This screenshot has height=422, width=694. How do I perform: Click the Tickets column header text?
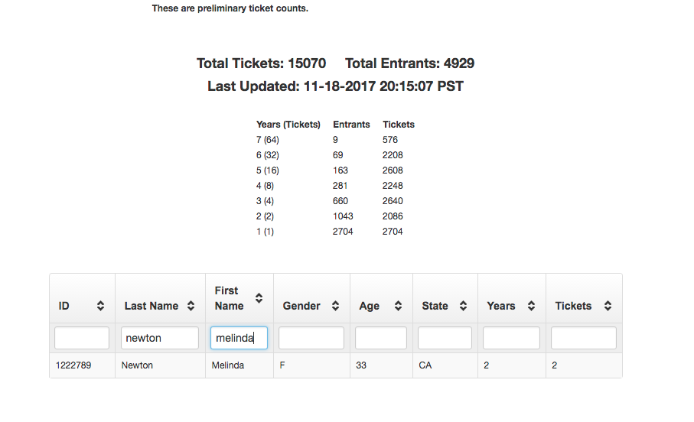[x=574, y=306]
